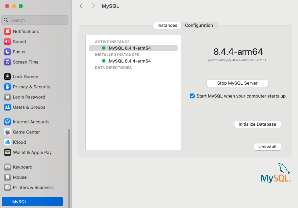Open Privacy & Security label in sidebar

tap(32, 87)
